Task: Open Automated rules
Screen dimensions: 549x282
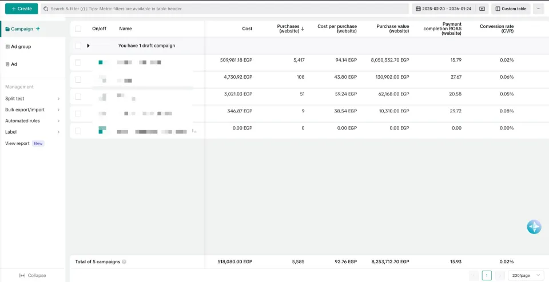Action: 22,121
